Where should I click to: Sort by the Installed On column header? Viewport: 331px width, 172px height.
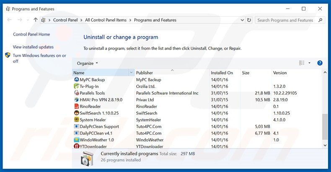click(225, 72)
